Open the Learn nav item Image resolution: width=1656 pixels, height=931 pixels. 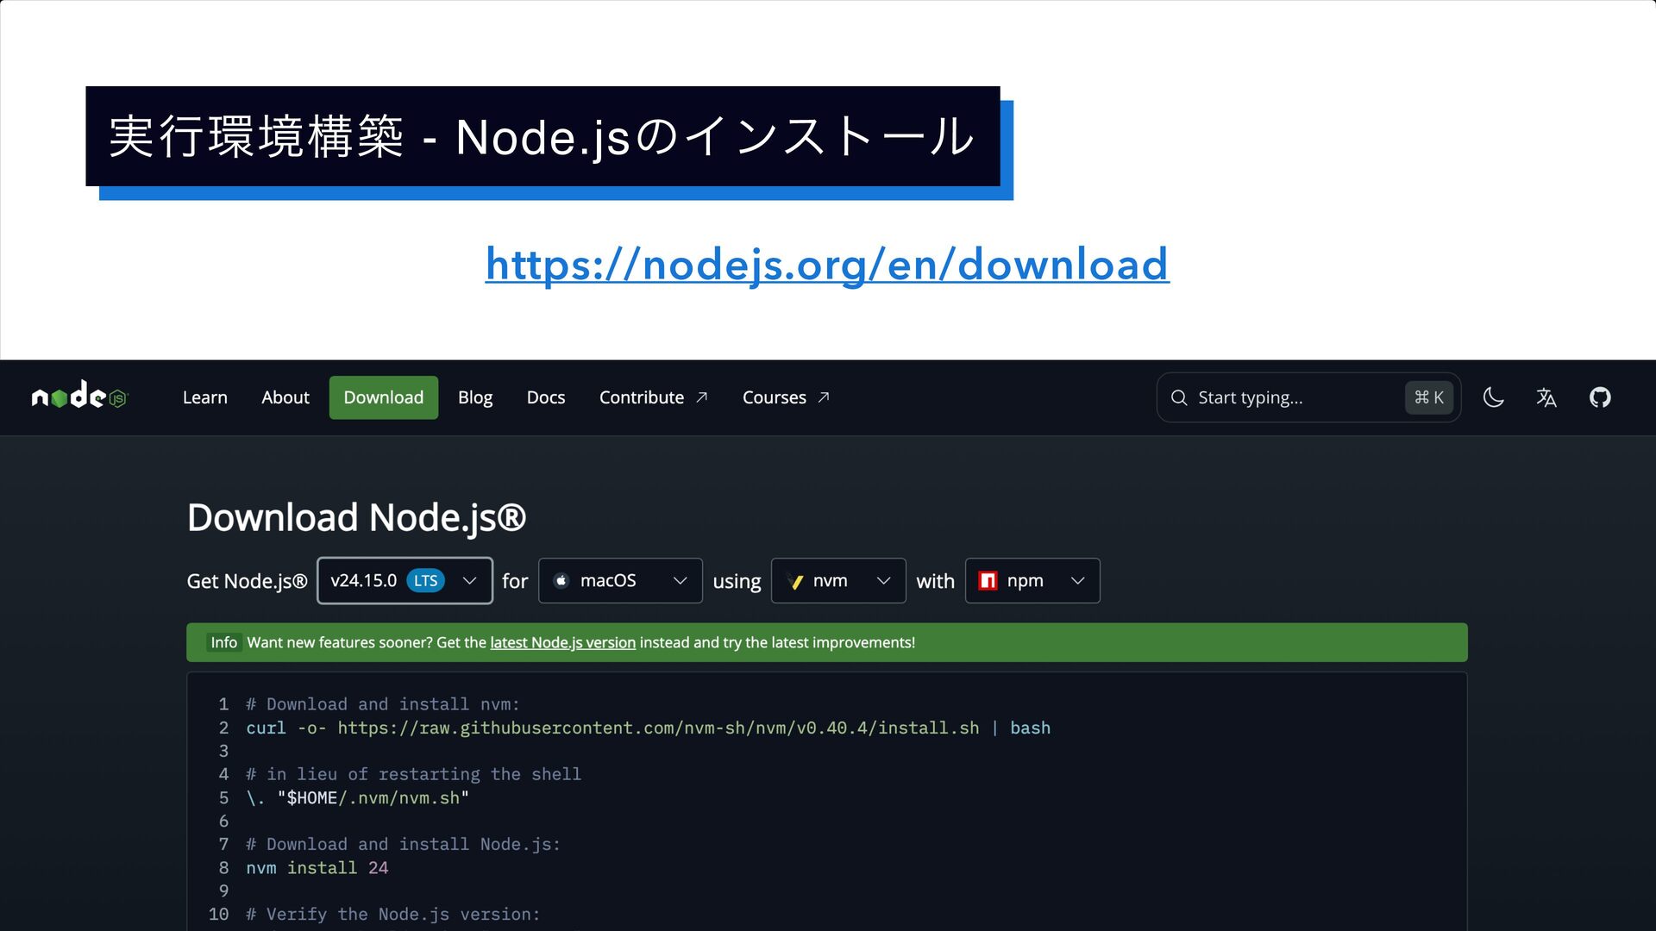[205, 397]
